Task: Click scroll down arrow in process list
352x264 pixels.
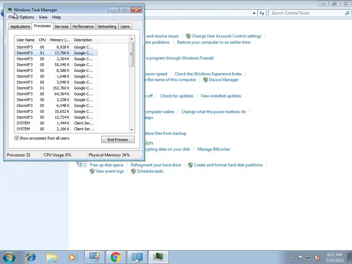Action: [x=132, y=130]
